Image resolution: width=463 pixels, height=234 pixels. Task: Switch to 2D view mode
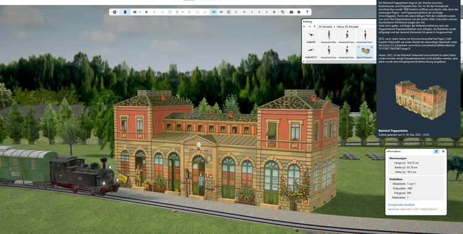pos(221,12)
